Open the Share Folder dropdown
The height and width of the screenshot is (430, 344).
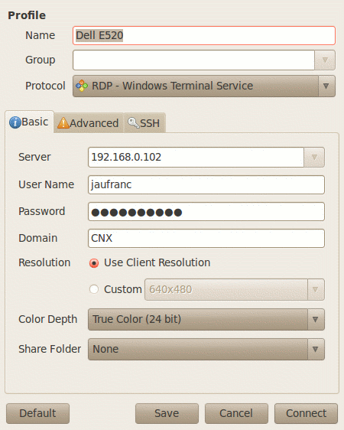click(206, 350)
